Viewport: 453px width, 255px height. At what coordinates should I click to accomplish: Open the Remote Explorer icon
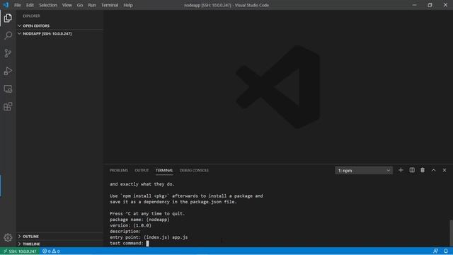point(8,89)
